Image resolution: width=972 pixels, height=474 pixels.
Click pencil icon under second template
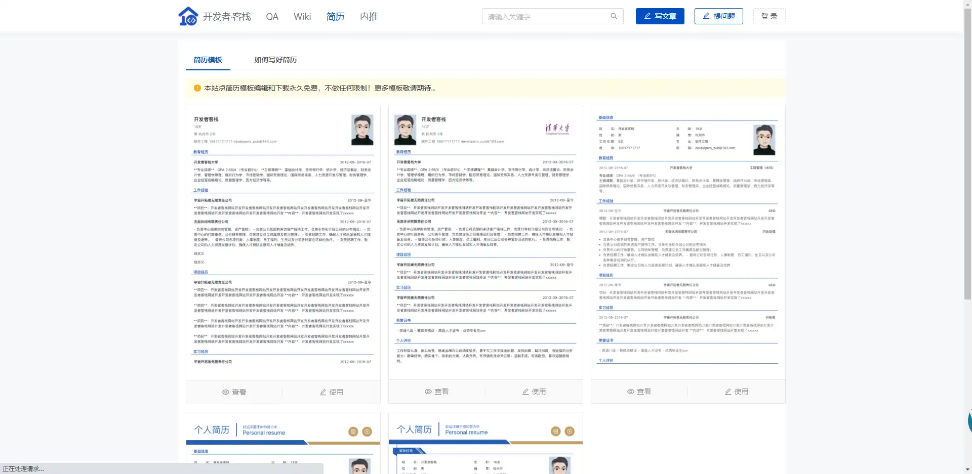pyautogui.click(x=525, y=392)
